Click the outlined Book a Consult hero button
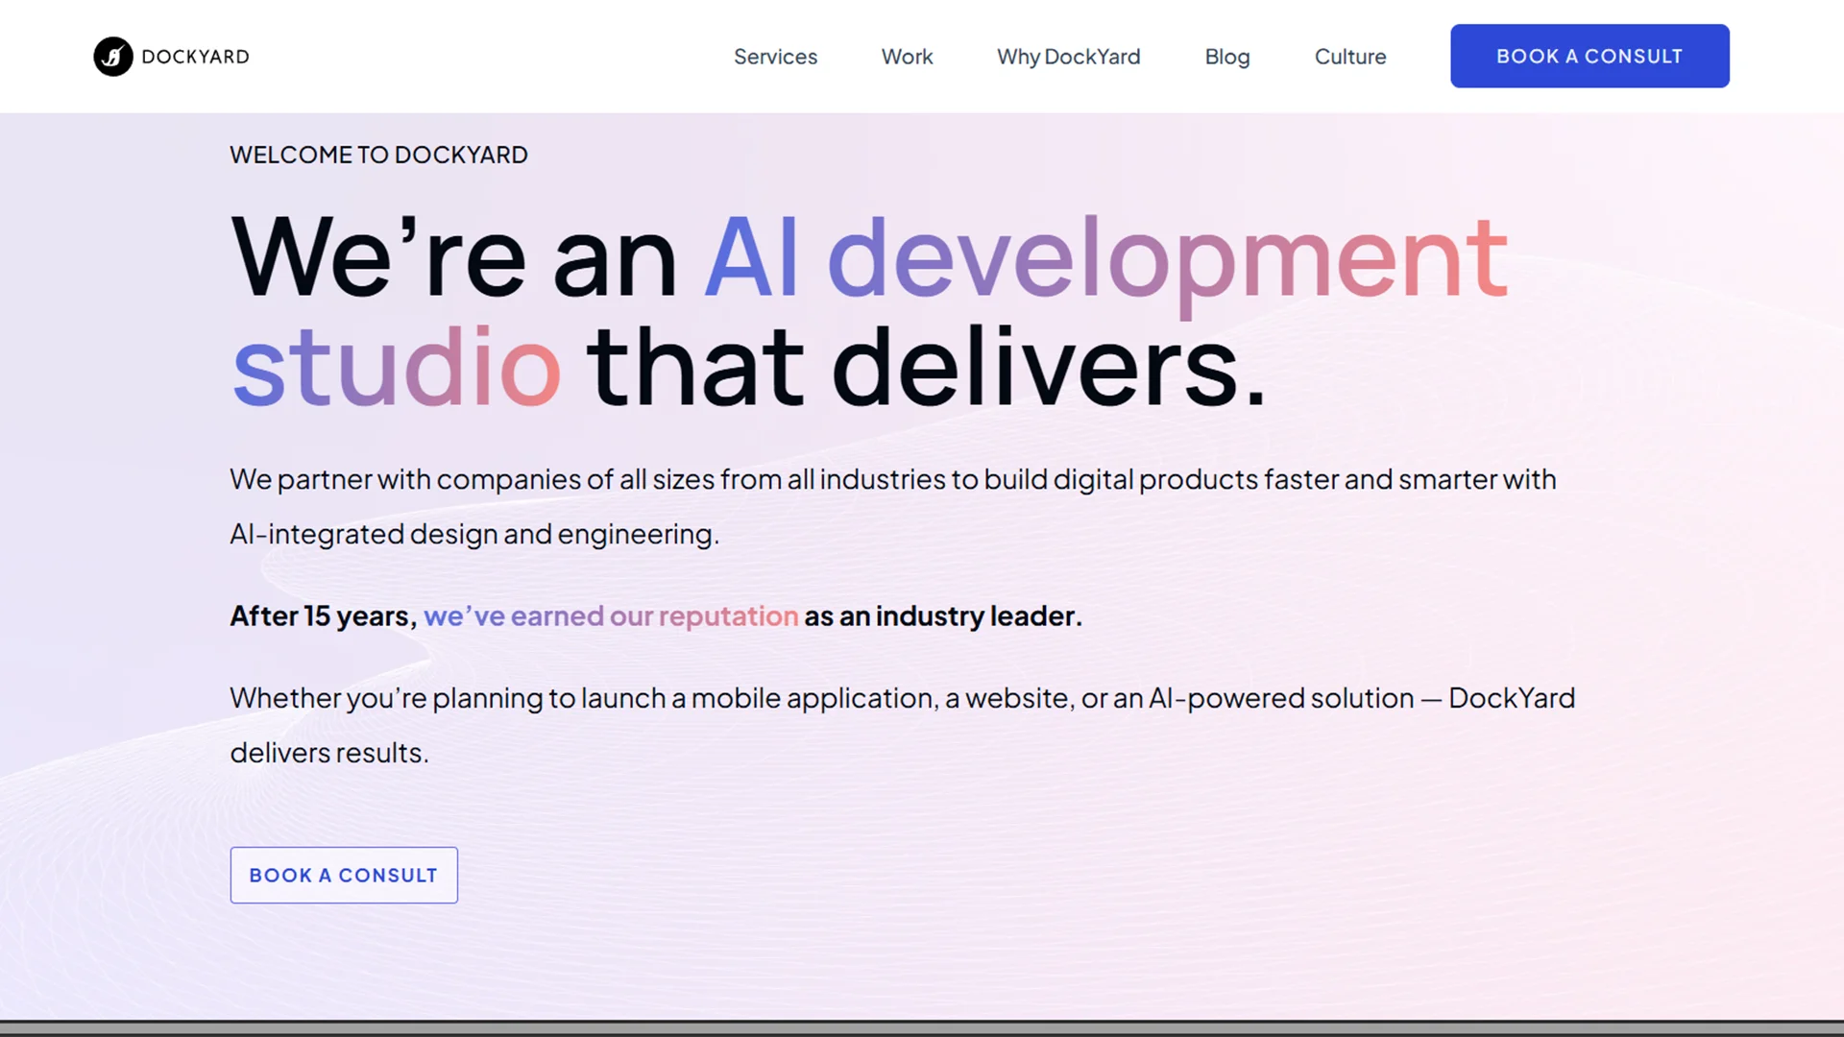Viewport: 1844px width, 1037px height. pyautogui.click(x=344, y=875)
